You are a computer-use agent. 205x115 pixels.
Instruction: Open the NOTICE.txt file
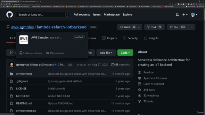pyautogui.click(x=23, y=96)
